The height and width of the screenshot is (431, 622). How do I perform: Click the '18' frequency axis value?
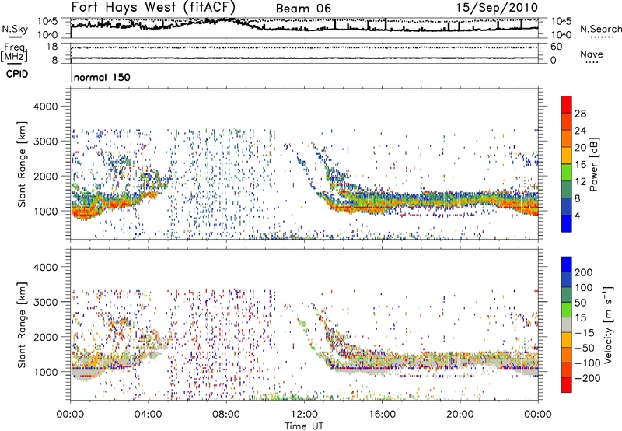52,47
